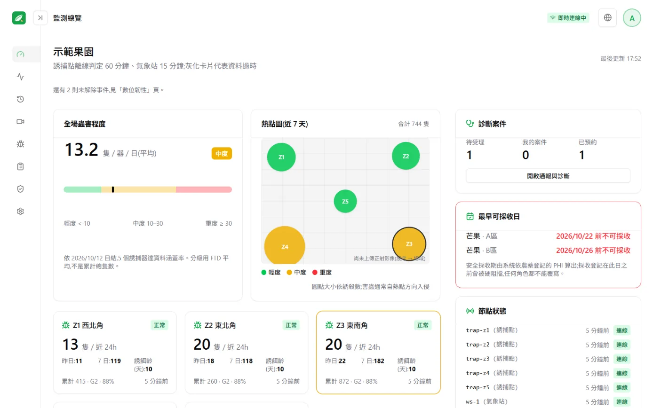Expand the sidebar with the arrow button

[x=40, y=18]
